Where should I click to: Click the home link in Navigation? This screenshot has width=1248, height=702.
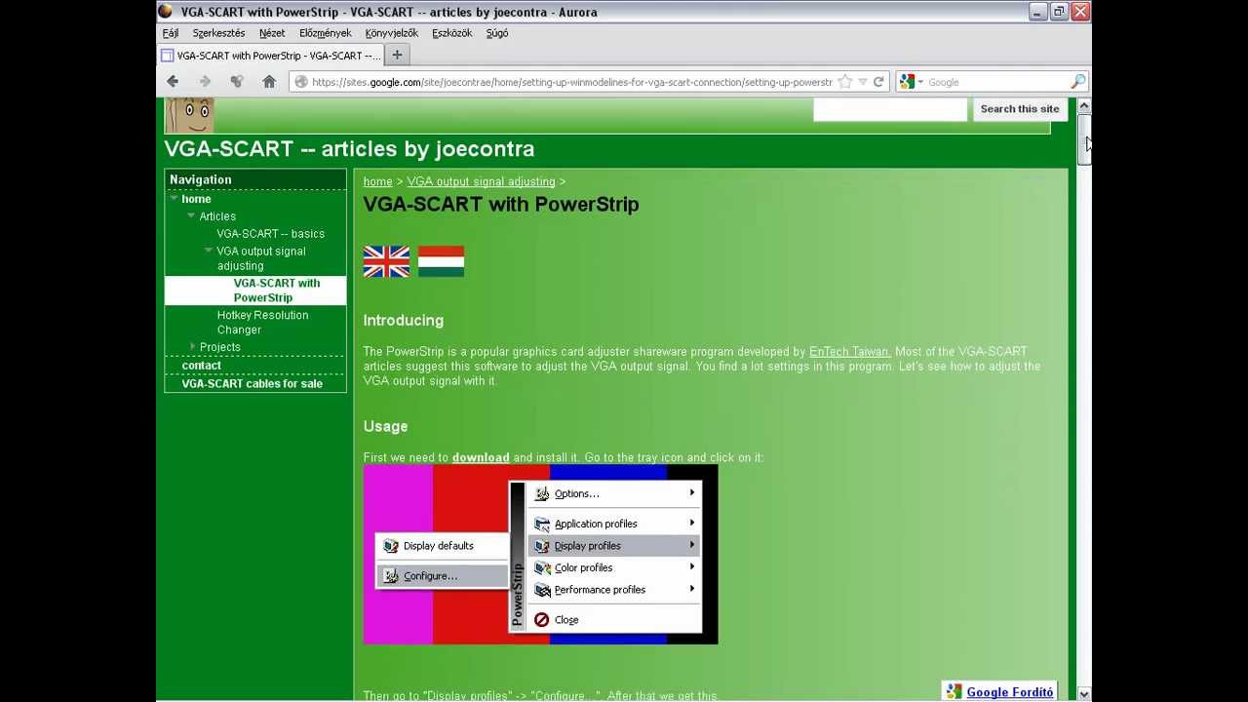click(x=196, y=199)
